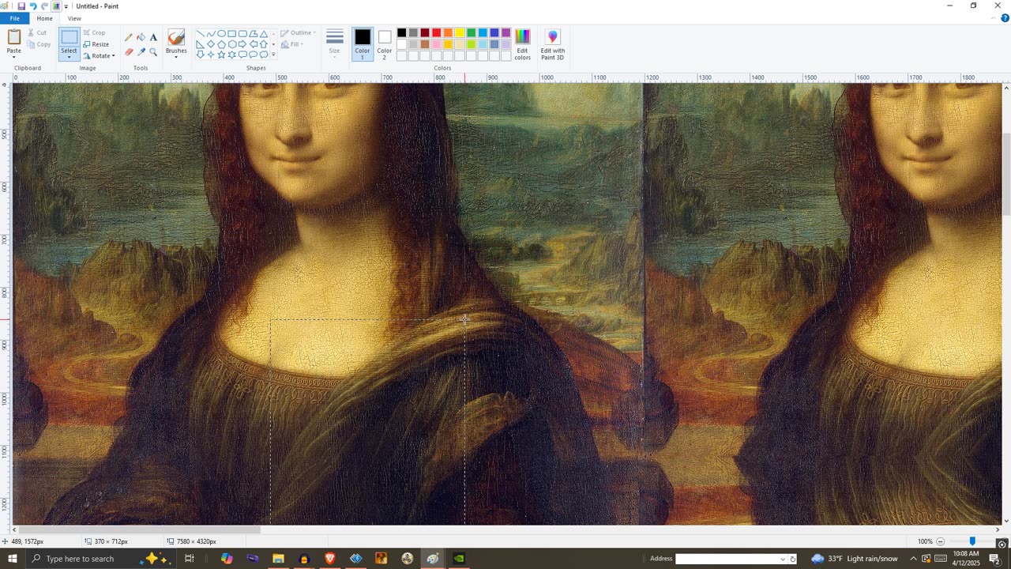Choose the Five-point star shape
This screenshot has width=1011, height=569.
coord(222,55)
